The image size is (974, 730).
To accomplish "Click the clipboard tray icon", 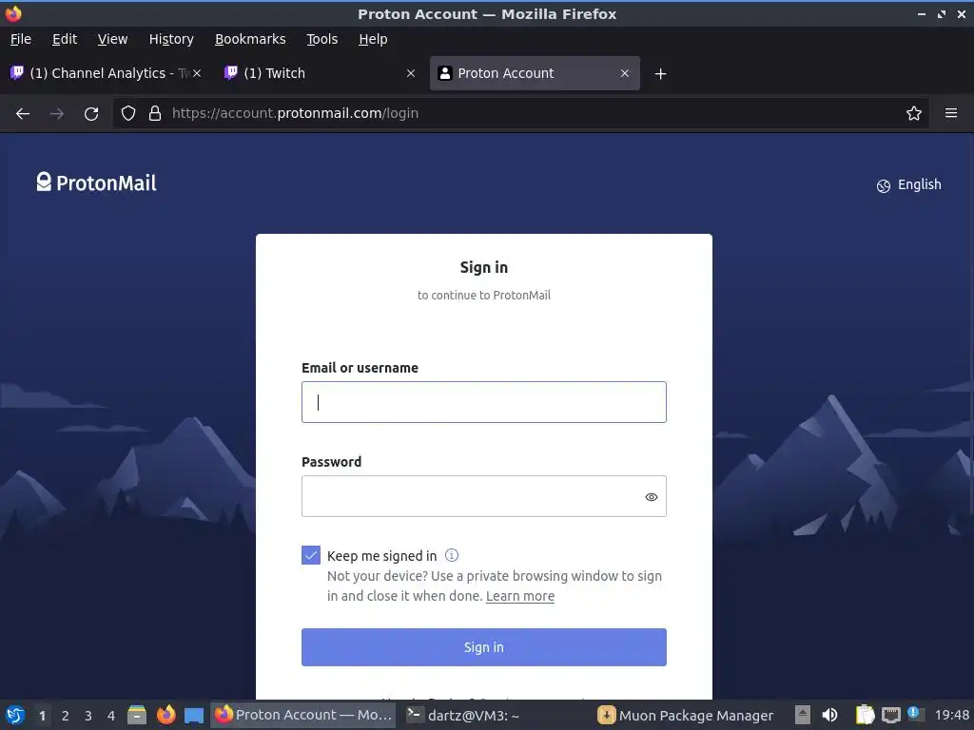I will coord(865,715).
